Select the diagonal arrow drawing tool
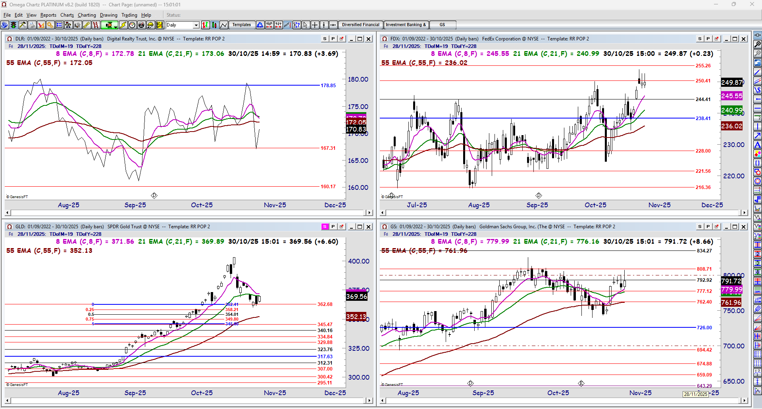Image resolution: width=762 pixels, height=409 pixels. (758, 136)
